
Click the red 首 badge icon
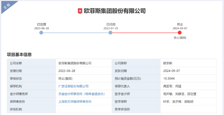(80, 11)
